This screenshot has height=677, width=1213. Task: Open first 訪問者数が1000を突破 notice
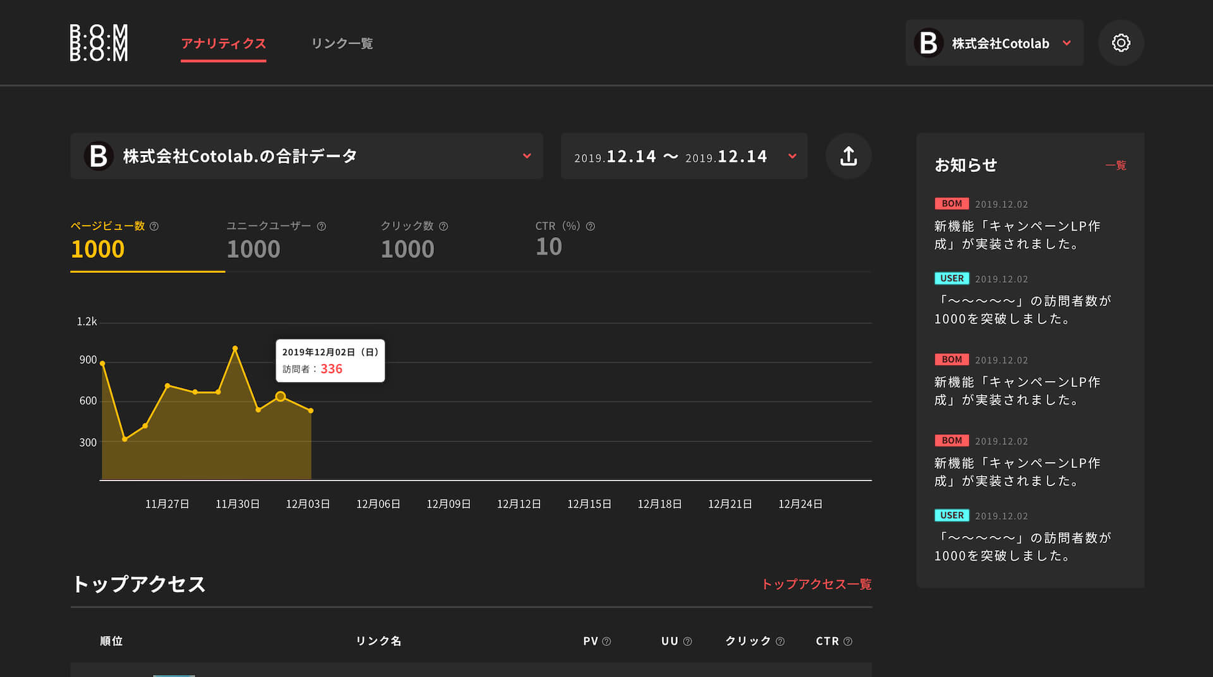click(1022, 310)
